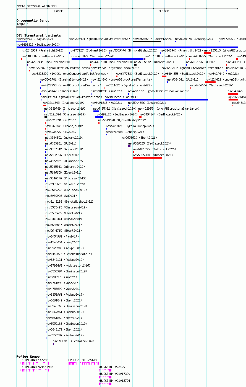Click the 39100k ruler tick label
This screenshot has height=387, width=246.
(x=164, y=11)
